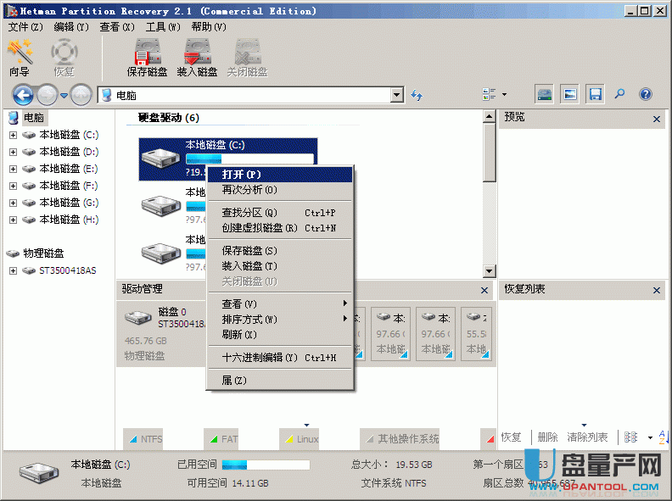Viewport: 672px width, 501px height.
Task: Expand 本地磁盘 (G:) tree node
Action: (14, 203)
